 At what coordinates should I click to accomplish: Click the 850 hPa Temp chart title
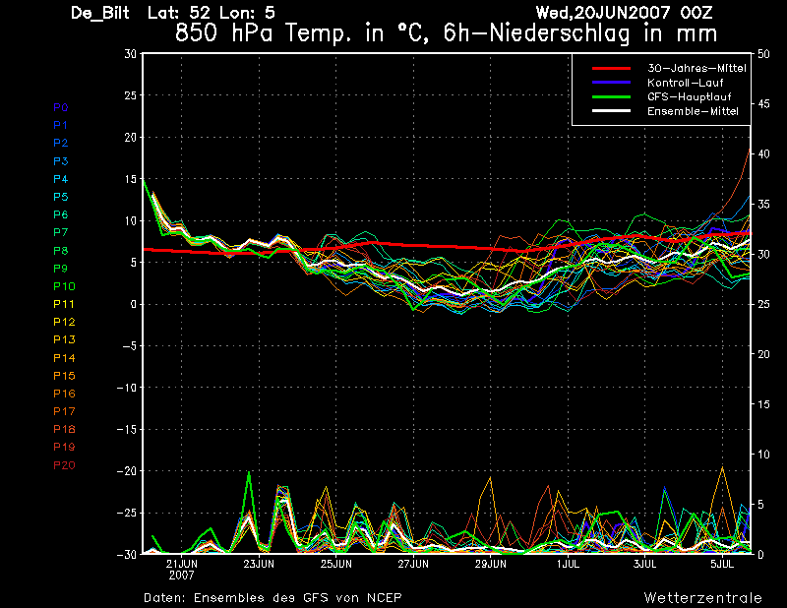click(447, 33)
